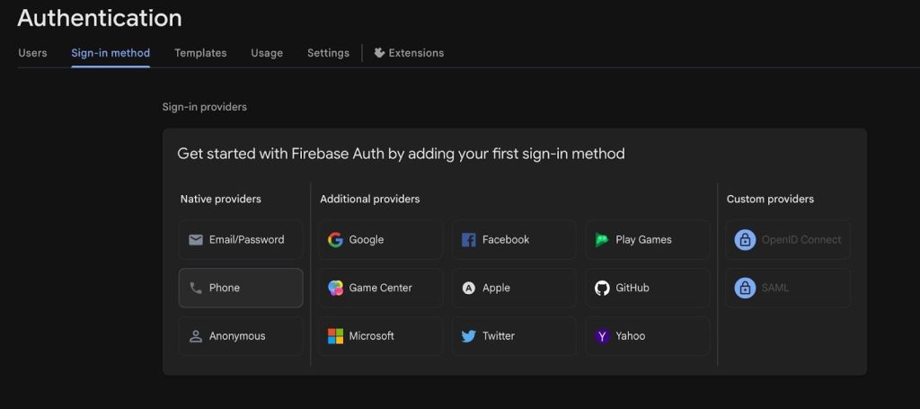Click the Microsoft four-square logo
The width and height of the screenshot is (920, 409).
(x=335, y=335)
